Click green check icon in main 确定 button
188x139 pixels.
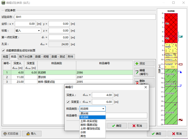click(153, 134)
